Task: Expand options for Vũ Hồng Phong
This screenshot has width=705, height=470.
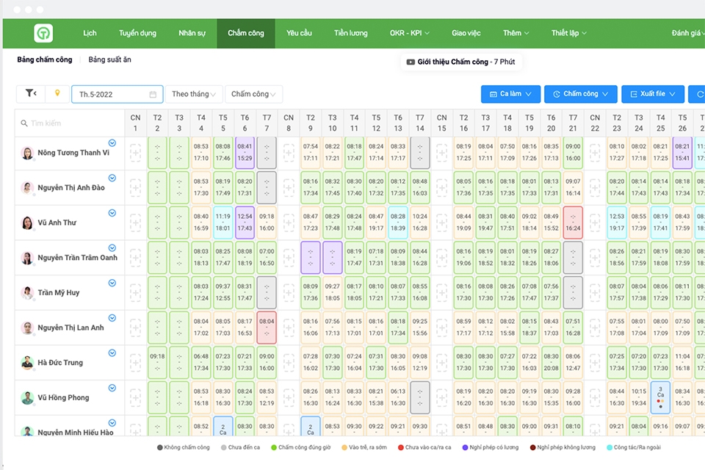Action: point(112,388)
